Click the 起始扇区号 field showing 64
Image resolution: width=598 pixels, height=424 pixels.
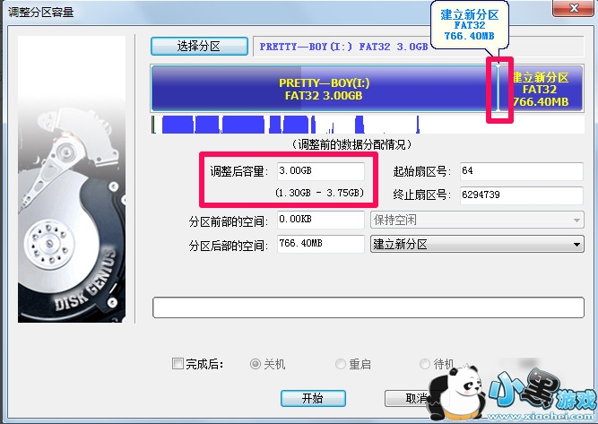(521, 171)
